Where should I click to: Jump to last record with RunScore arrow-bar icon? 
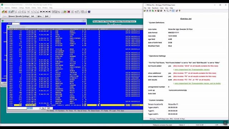pyautogui.click(x=49, y=12)
